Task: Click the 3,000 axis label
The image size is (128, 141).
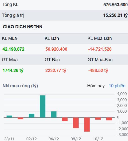Action: [x=122, y=100]
